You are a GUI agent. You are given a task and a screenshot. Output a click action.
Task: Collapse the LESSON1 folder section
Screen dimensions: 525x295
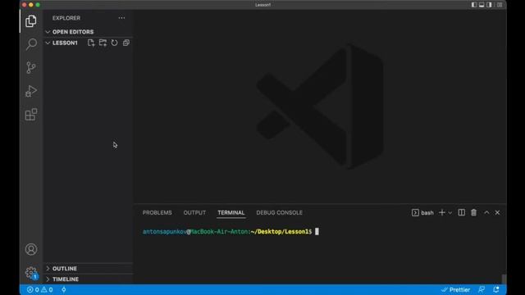point(65,43)
